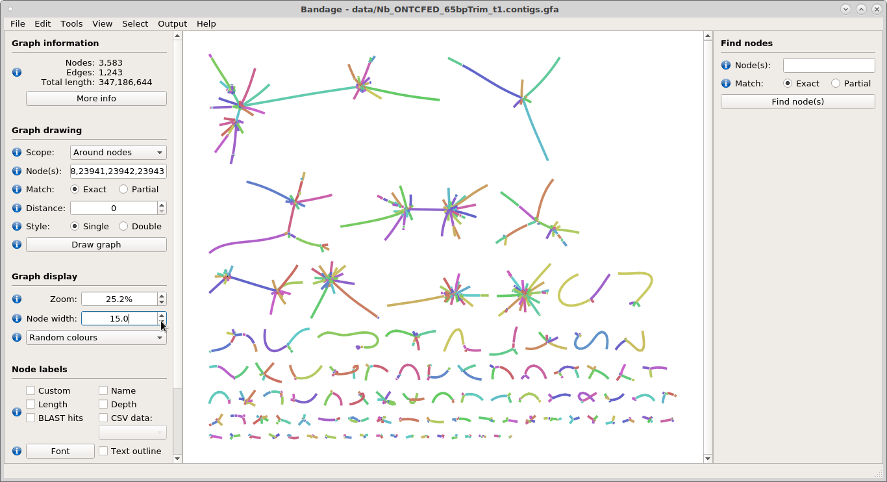This screenshot has width=887, height=482.
Task: Click Font button
Action: pos(60,451)
